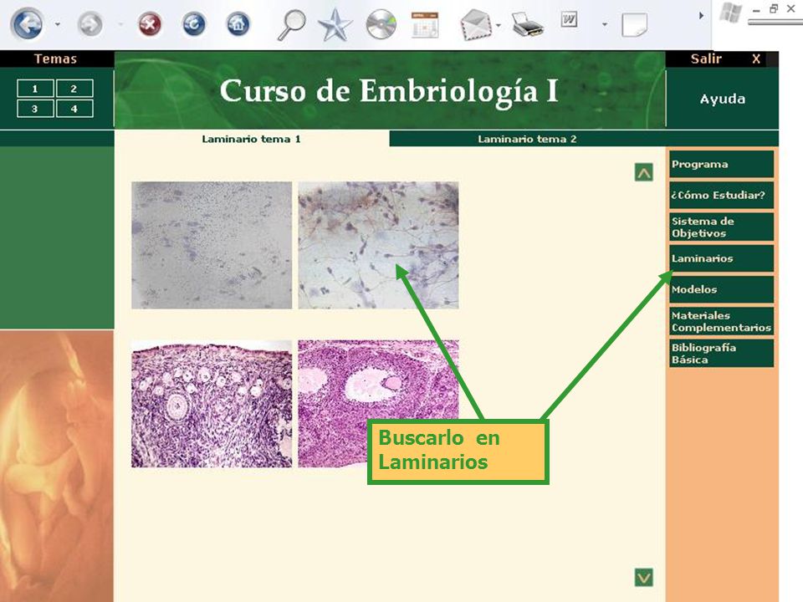Screen dimensions: 803x602
Task: Switch to Laminario tema 1 tab
Action: [x=251, y=139]
